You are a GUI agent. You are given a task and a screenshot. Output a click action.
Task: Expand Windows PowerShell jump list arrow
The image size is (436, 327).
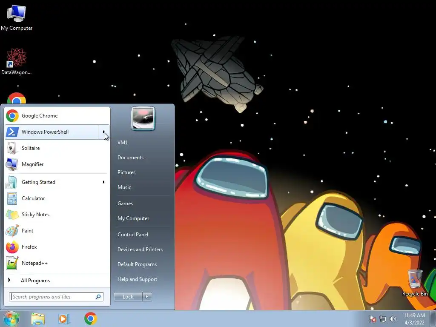[x=103, y=132]
